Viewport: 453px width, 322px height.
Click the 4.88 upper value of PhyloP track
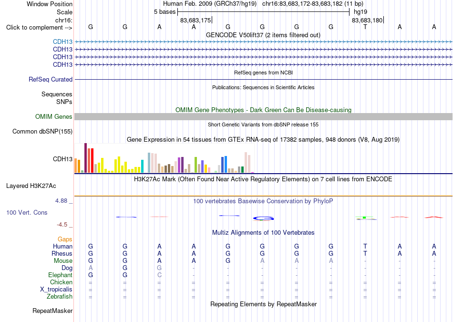[61, 201]
